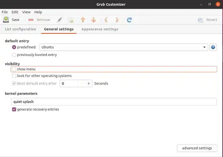Decrease boot timeout with minus button
223x157 pixels.
pos(82,84)
